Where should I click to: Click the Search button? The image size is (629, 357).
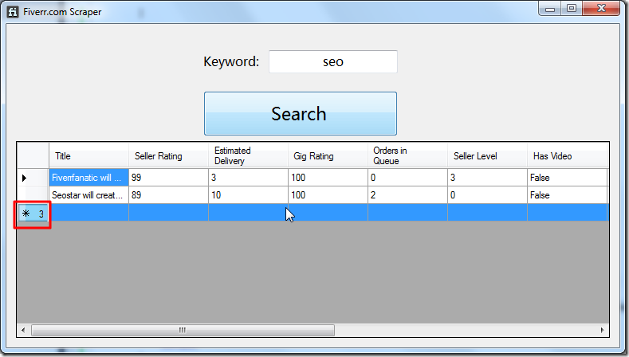(x=300, y=113)
